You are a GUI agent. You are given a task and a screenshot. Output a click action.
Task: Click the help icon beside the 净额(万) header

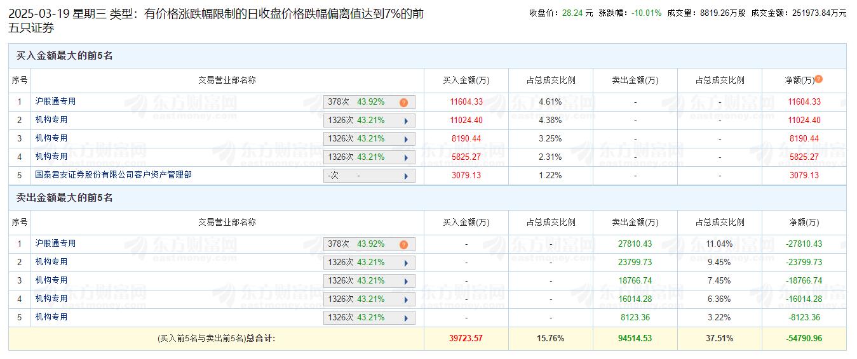click(x=819, y=79)
